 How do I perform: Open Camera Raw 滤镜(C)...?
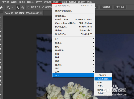73,23
